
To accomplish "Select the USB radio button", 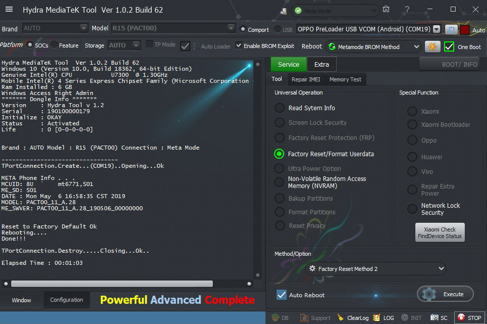I will (x=278, y=29).
